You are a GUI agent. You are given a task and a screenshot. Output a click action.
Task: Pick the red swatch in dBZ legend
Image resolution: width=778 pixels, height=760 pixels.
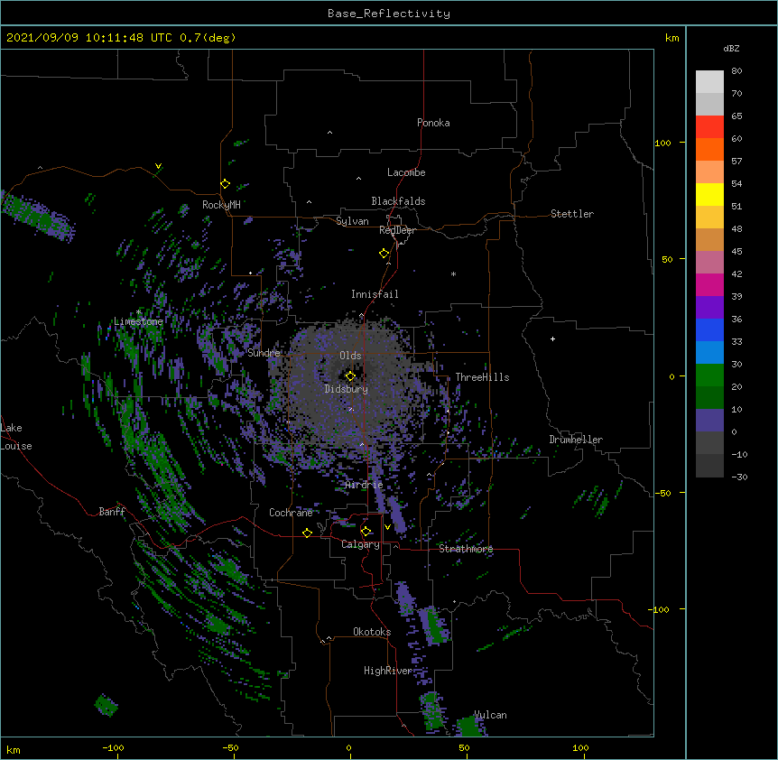[x=709, y=126]
